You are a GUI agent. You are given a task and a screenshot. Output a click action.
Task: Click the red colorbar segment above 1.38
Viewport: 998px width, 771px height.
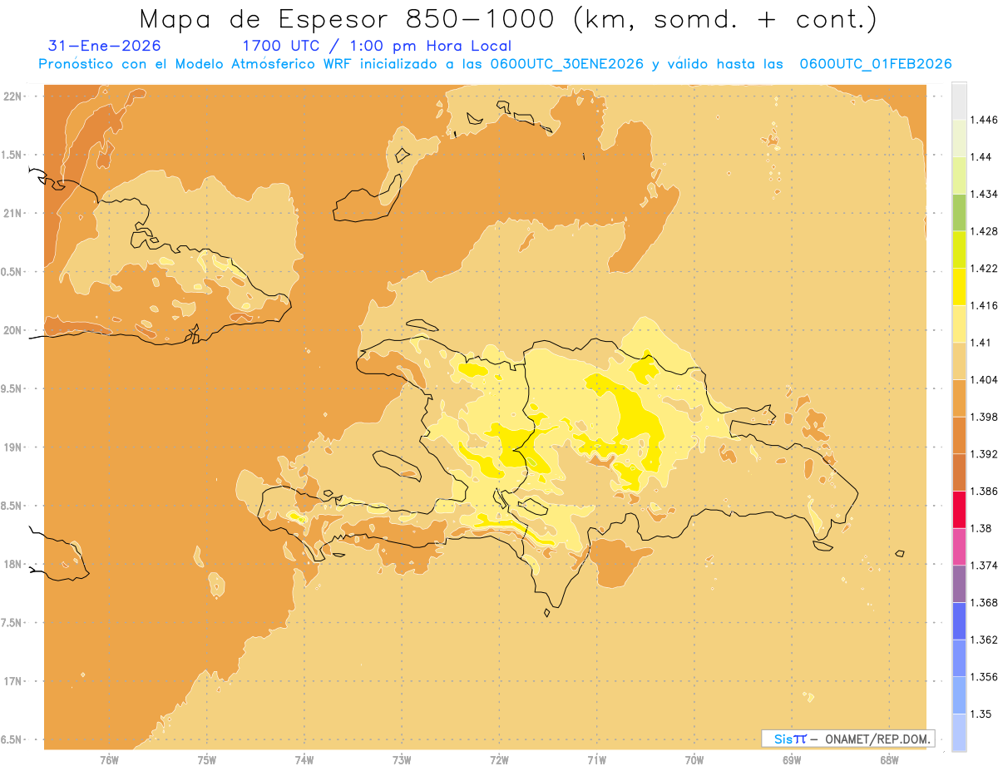pyautogui.click(x=959, y=509)
